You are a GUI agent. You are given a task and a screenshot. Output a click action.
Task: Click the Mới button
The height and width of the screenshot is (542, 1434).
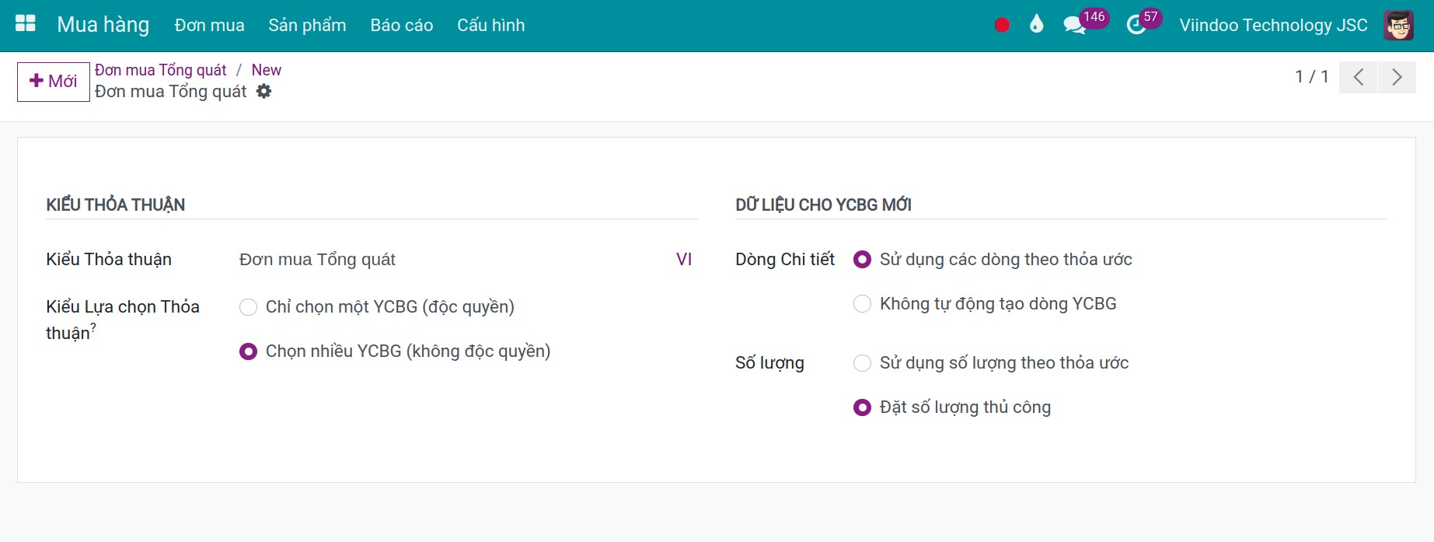point(54,82)
